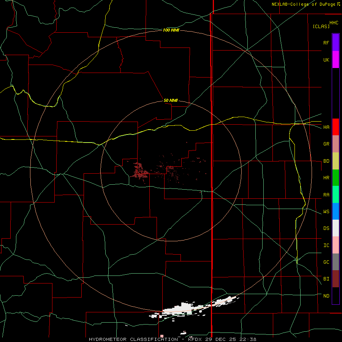Select the GR salmon legend swatch
Image resolution: width=342 pixels, height=342 pixels.
tap(336, 144)
